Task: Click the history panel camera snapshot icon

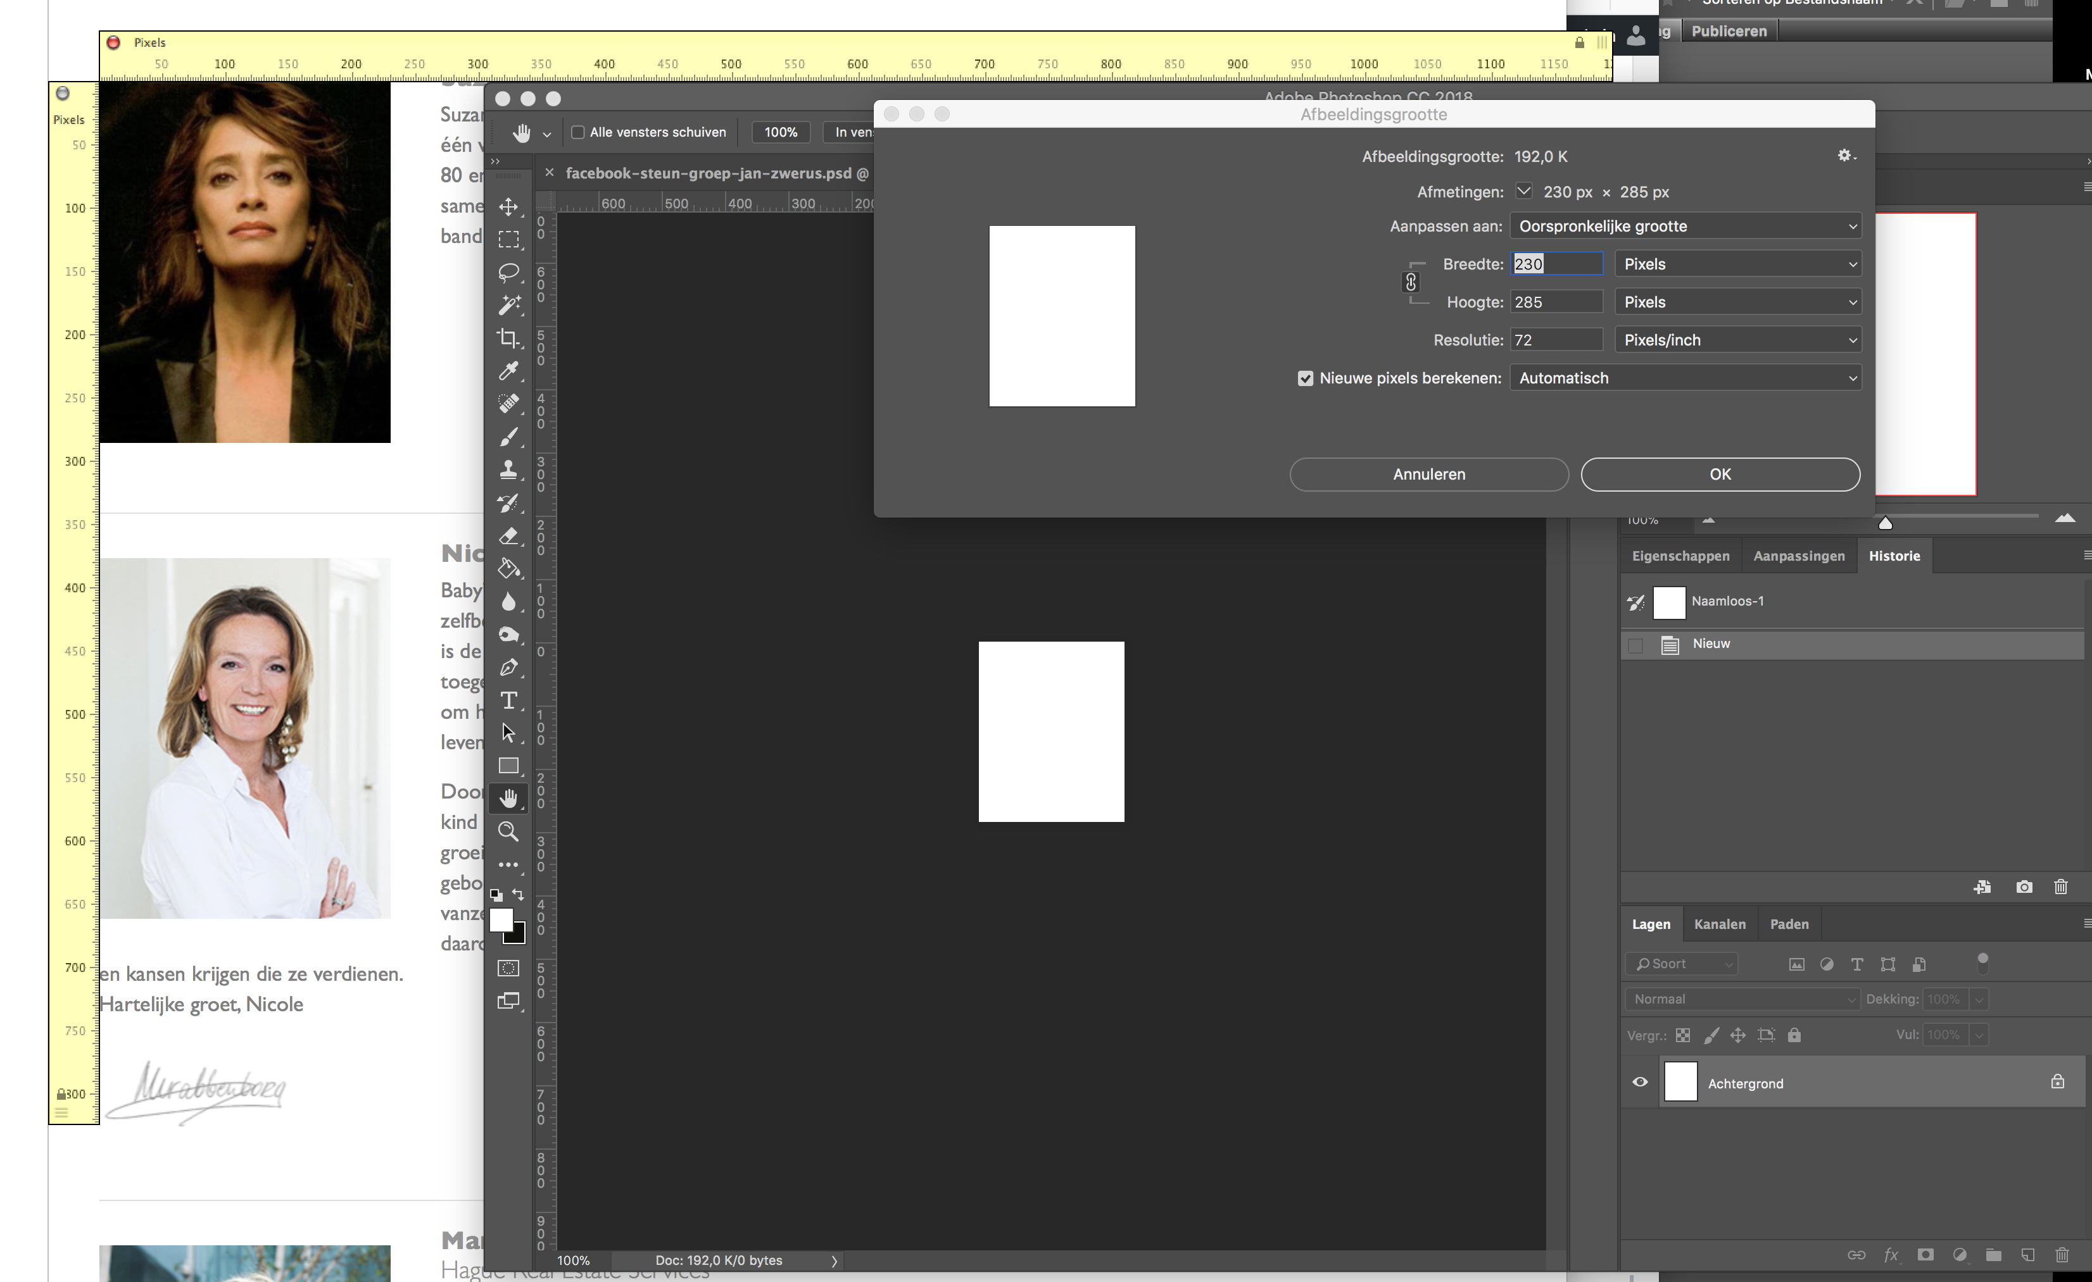Action: (x=2024, y=887)
